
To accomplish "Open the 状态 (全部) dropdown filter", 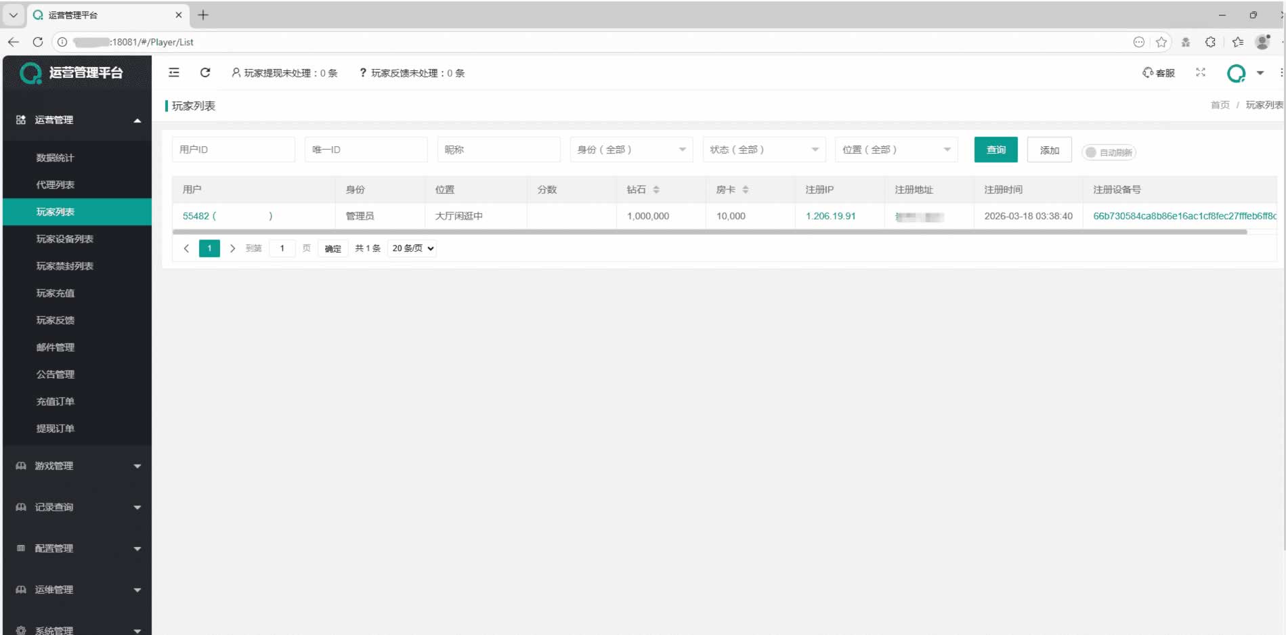I will pyautogui.click(x=763, y=150).
